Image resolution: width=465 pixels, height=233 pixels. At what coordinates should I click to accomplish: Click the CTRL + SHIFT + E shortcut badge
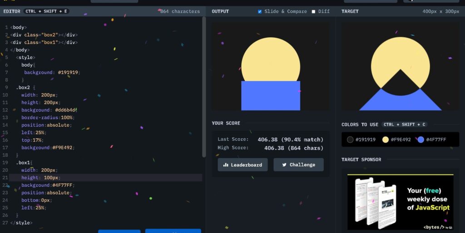(47, 11)
